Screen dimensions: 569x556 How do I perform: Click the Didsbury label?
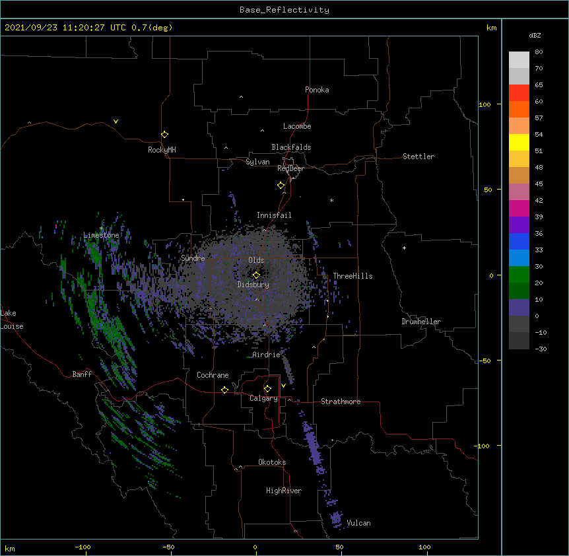pyautogui.click(x=253, y=285)
